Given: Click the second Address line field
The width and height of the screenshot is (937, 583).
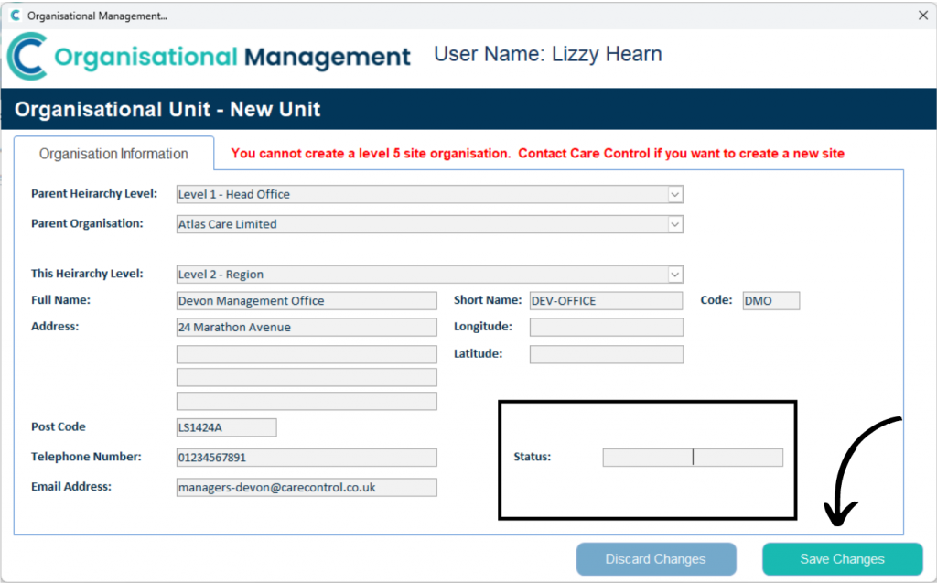Looking at the screenshot, I should pyautogui.click(x=307, y=354).
